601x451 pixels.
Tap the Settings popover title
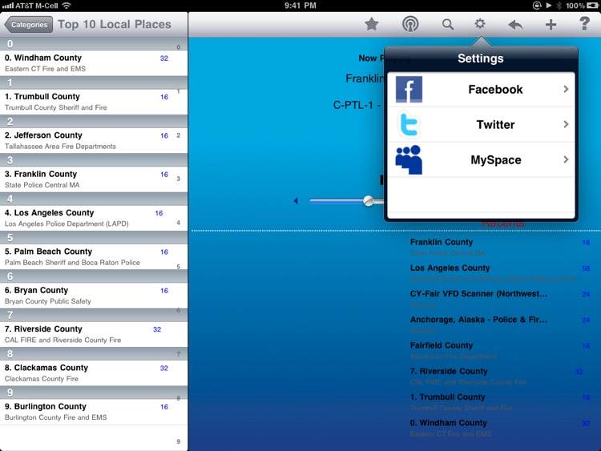click(x=481, y=58)
